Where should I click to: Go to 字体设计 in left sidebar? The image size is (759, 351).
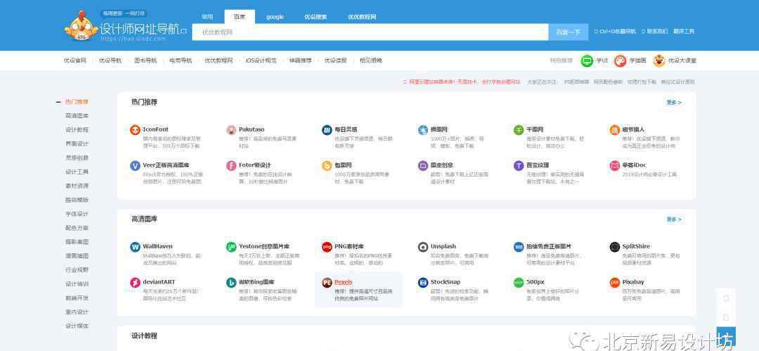point(77,215)
